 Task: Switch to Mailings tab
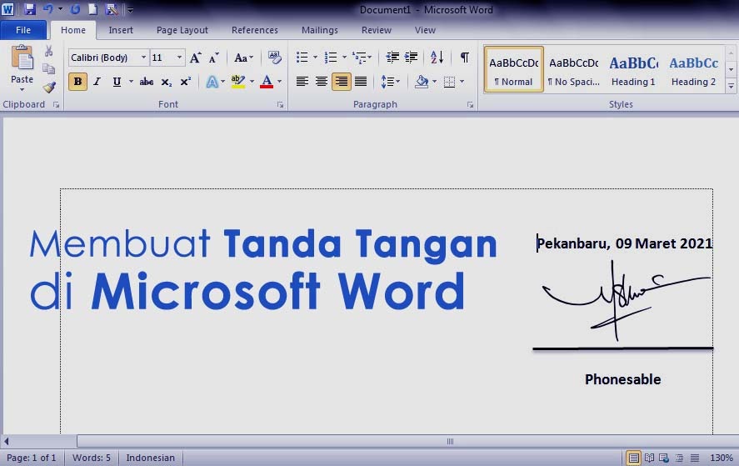pyautogui.click(x=320, y=30)
